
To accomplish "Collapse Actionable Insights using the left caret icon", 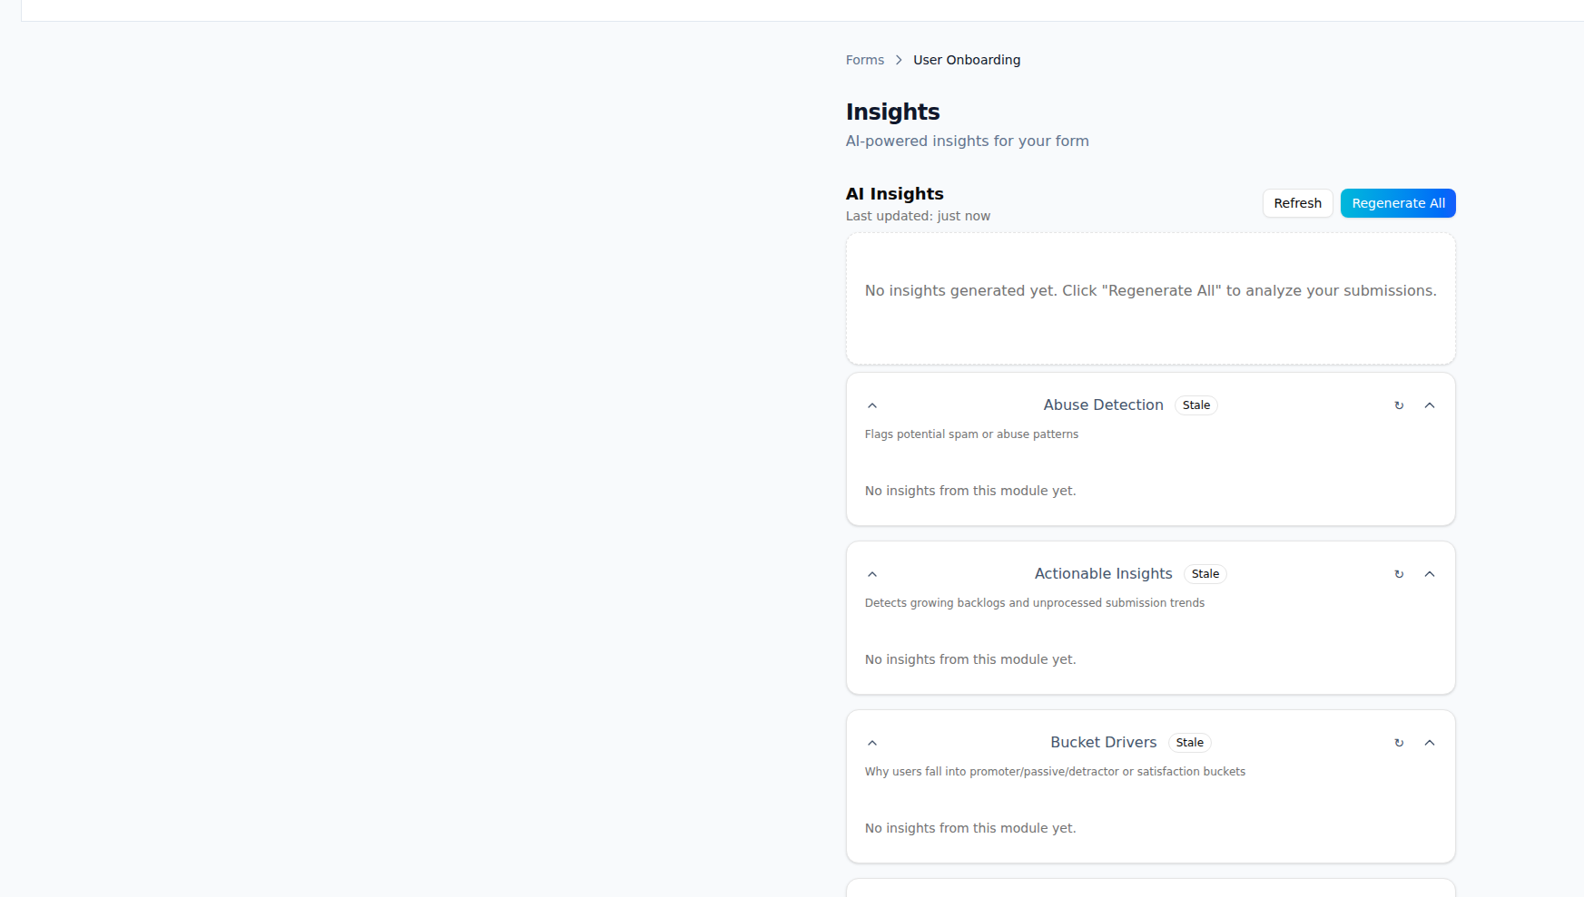I will point(872,573).
